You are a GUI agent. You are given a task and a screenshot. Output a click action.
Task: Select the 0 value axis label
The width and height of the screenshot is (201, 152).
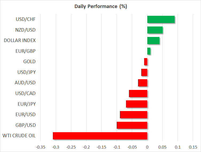[x=147, y=147]
